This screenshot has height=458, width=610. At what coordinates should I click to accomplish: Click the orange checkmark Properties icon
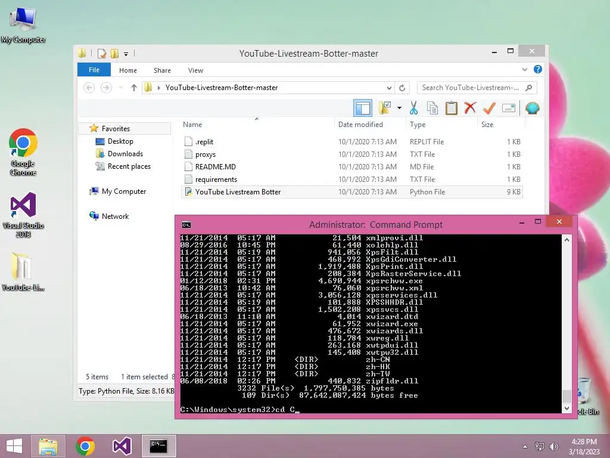(490, 108)
